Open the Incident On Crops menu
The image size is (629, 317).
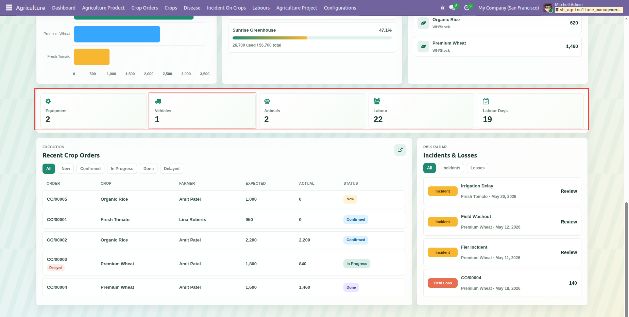point(226,8)
